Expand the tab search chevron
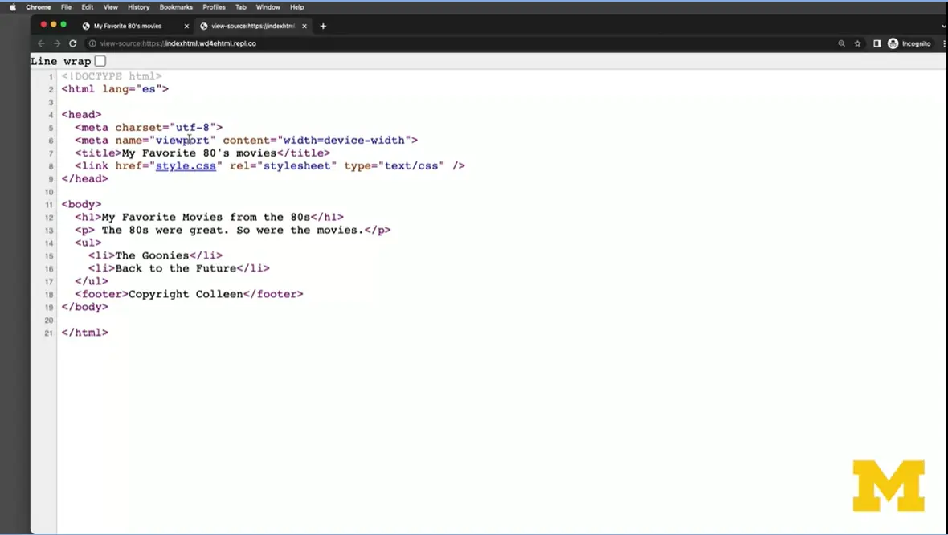 (x=943, y=25)
